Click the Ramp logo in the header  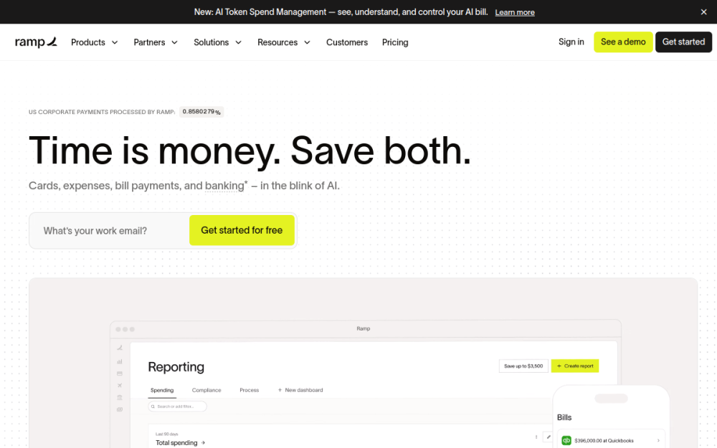coord(36,42)
